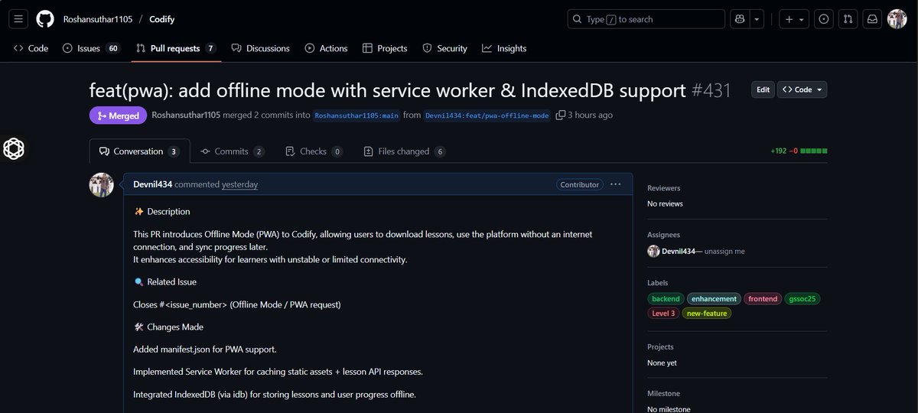The width and height of the screenshot is (918, 413).
Task: Open the Roshansuthar1105:main base branch
Action: pyautogui.click(x=356, y=115)
